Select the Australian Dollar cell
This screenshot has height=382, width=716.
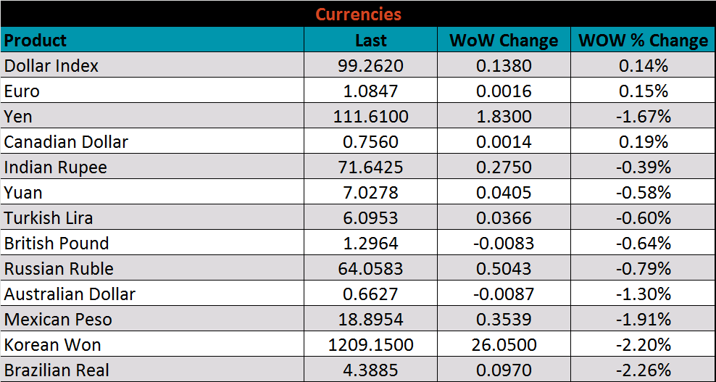pyautogui.click(x=70, y=294)
